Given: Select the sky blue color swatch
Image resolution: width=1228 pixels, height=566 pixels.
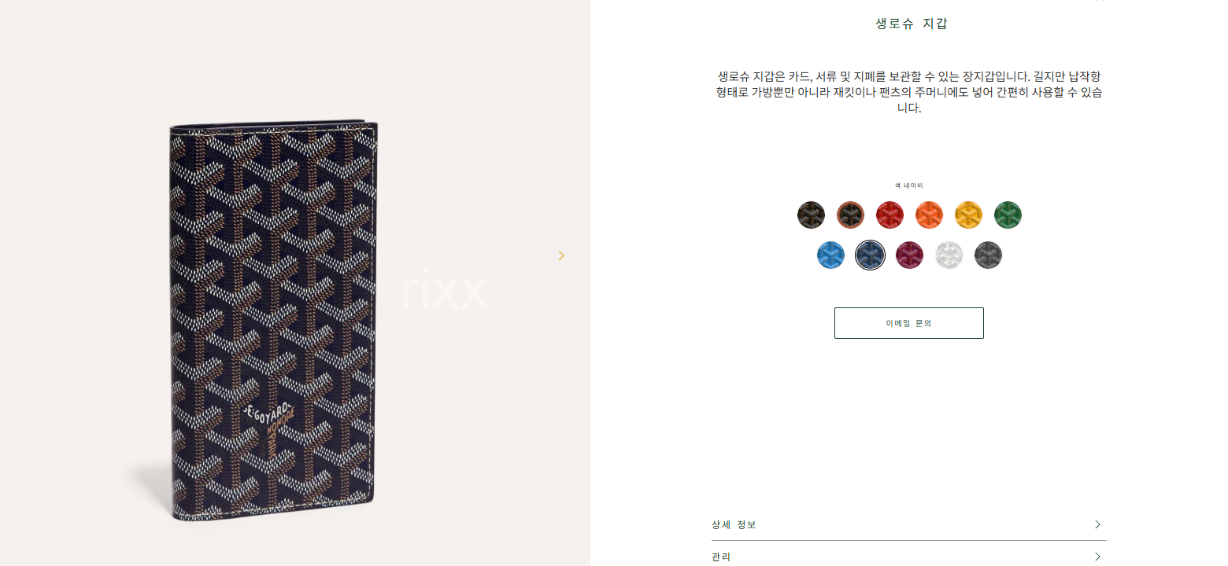Looking at the screenshot, I should 830,255.
